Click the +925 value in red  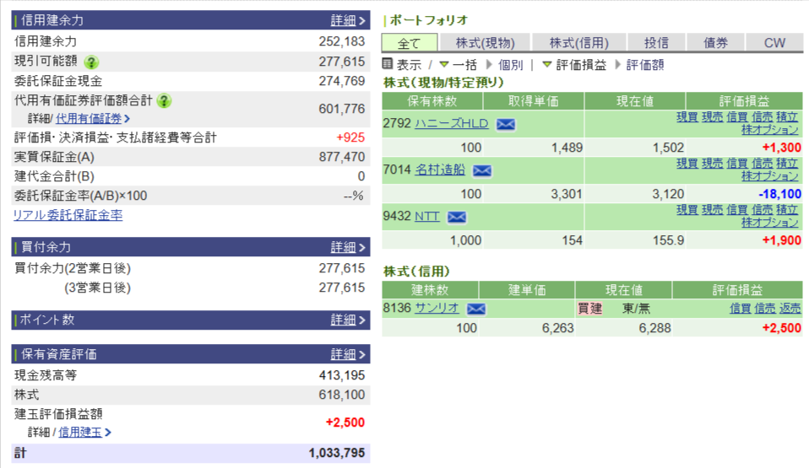[350, 137]
